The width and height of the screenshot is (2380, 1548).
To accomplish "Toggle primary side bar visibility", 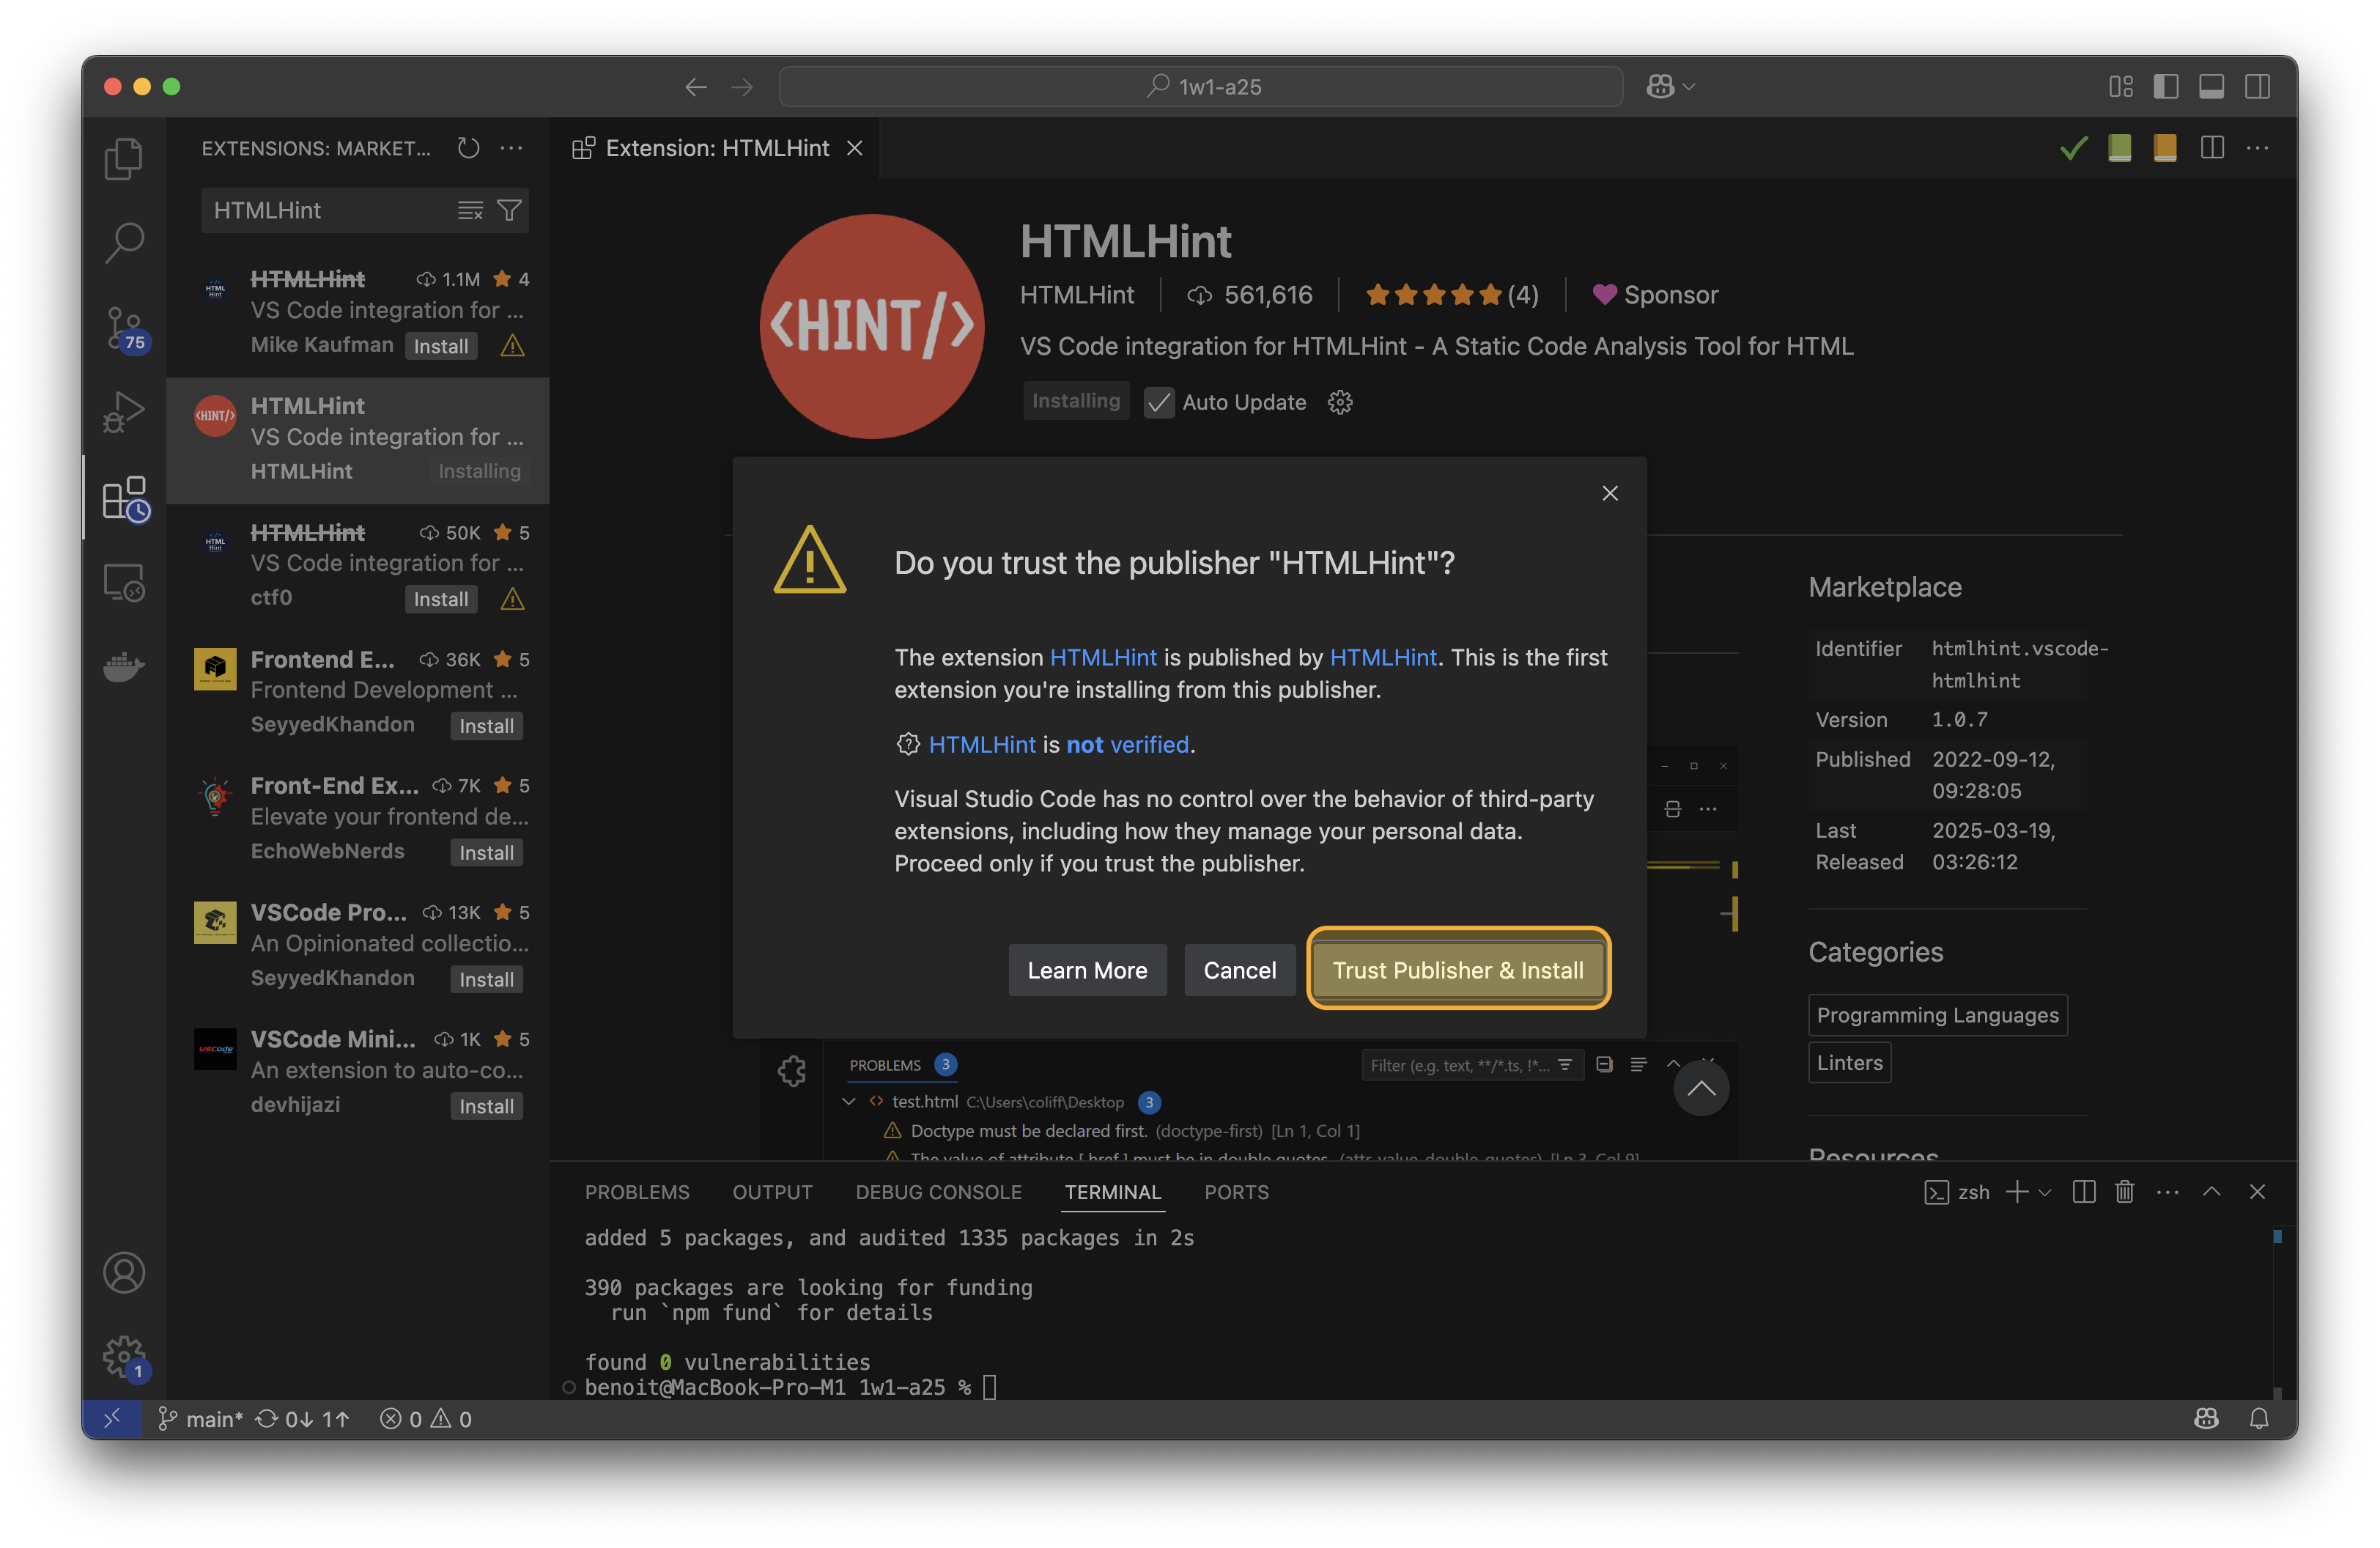I will [x=2166, y=87].
